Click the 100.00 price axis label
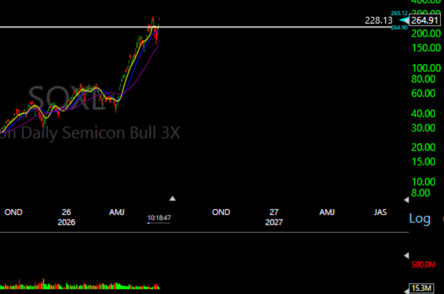 pos(426,68)
